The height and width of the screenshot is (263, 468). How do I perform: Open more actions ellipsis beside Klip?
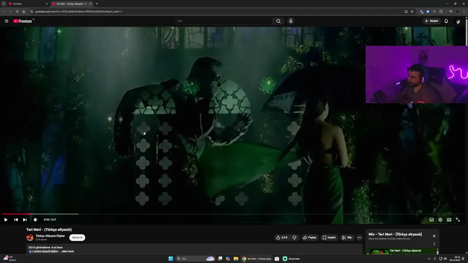point(359,237)
